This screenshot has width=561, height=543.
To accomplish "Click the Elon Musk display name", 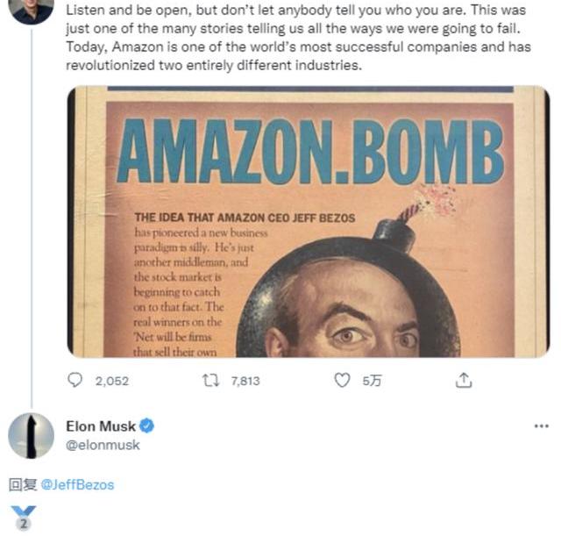I will [101, 426].
